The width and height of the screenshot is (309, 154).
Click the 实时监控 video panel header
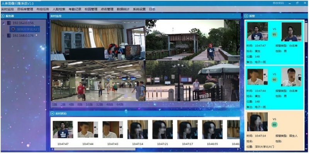point(146,16)
